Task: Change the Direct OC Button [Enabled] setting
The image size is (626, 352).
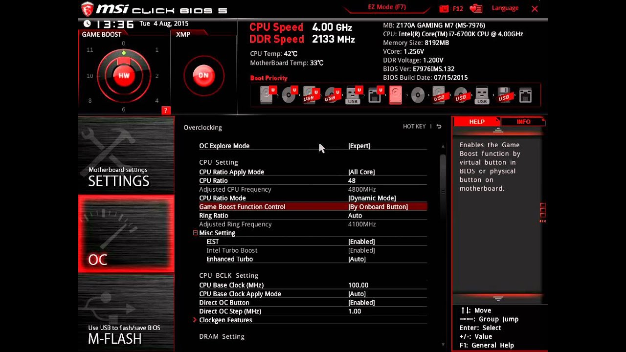Action: [313, 303]
